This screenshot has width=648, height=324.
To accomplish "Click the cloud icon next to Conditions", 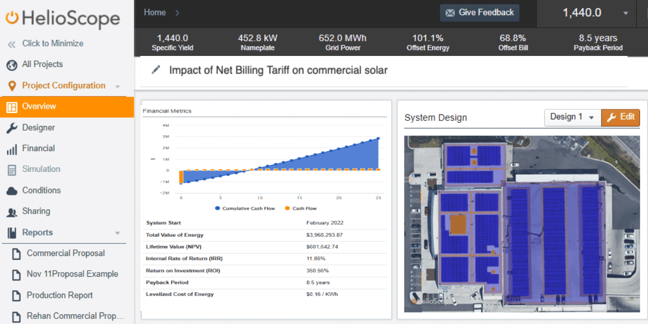I will [x=12, y=190].
